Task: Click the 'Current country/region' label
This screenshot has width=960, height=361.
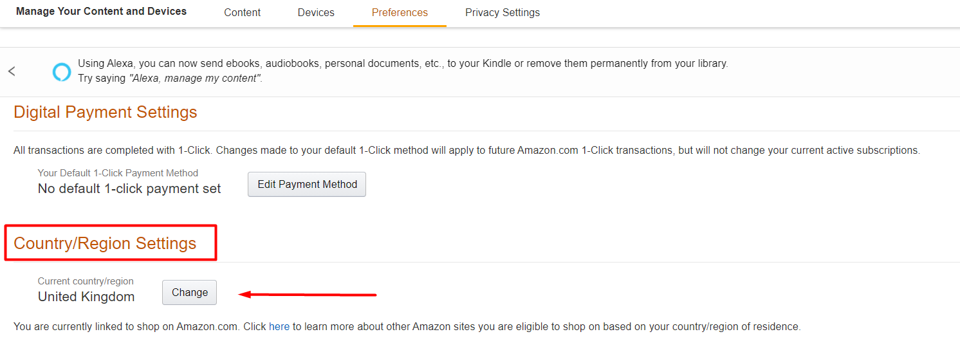Action: pyautogui.click(x=86, y=281)
